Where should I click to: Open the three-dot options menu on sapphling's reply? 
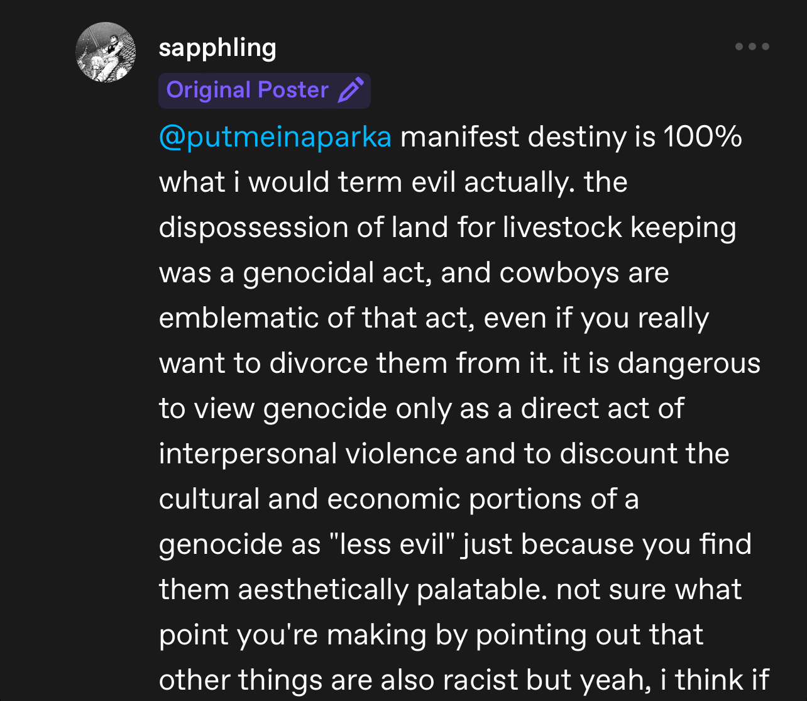point(752,47)
